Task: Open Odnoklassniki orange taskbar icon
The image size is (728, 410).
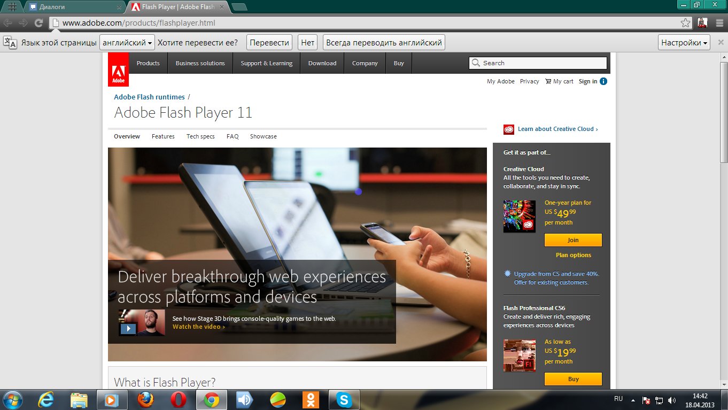Action: (311, 400)
